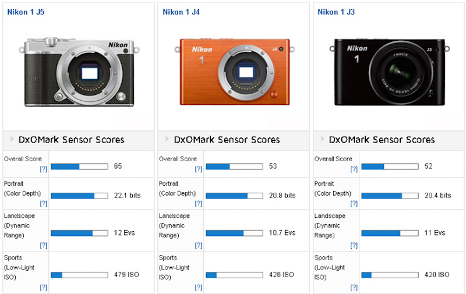This screenshot has height=294, width=466.
Task: Click the orange Nikon 1 J4 camera image
Action: [235, 73]
